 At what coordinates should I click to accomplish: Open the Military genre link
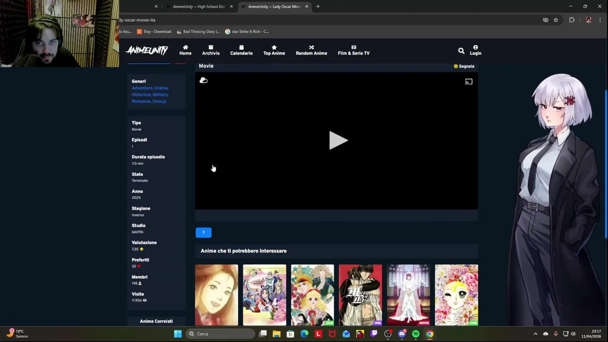[161, 95]
